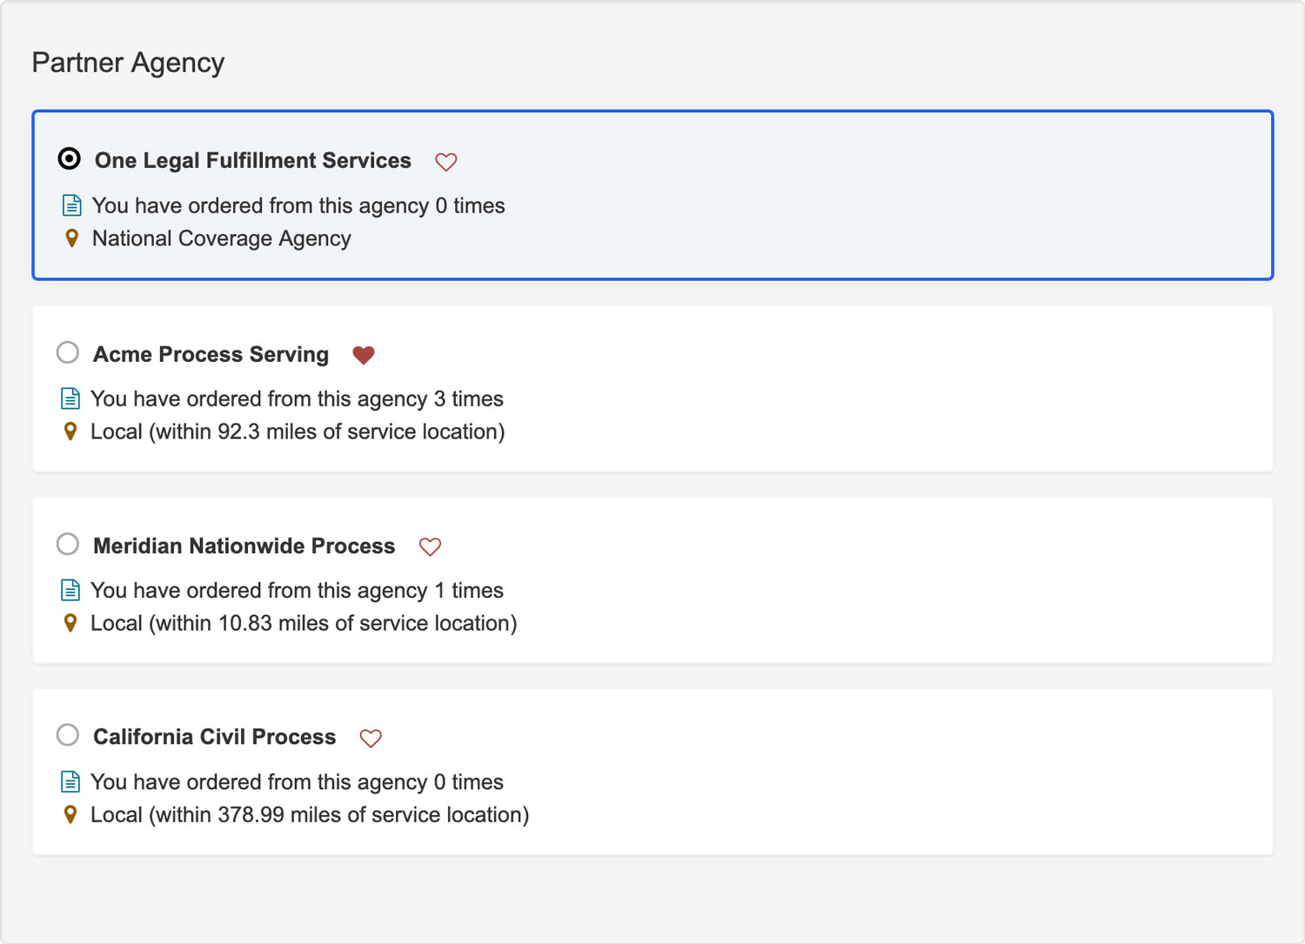1305x944 pixels.
Task: Click the One Legal Fulfillment Services name
Action: (253, 161)
